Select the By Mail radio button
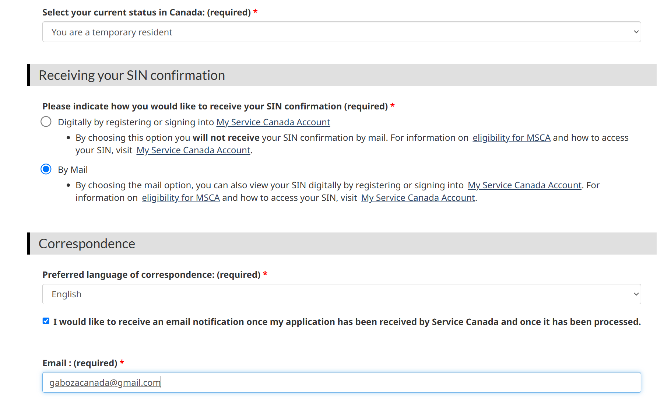 pos(46,169)
